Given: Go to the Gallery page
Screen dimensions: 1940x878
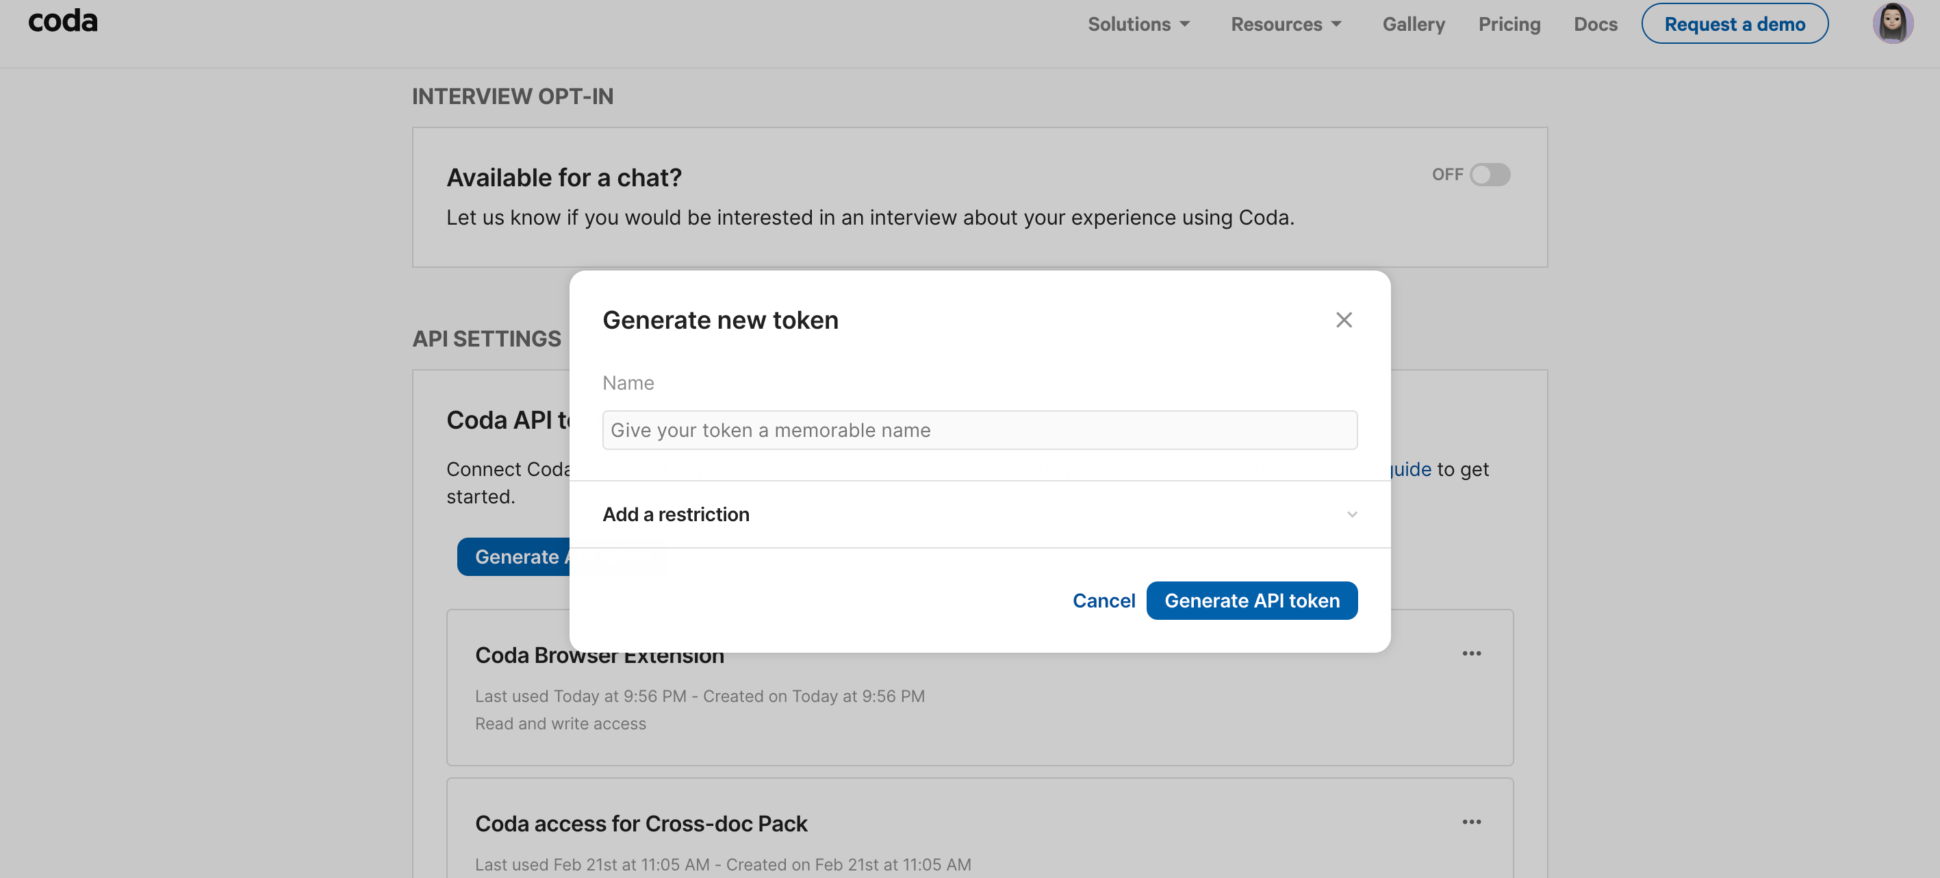Looking at the screenshot, I should click(1413, 24).
